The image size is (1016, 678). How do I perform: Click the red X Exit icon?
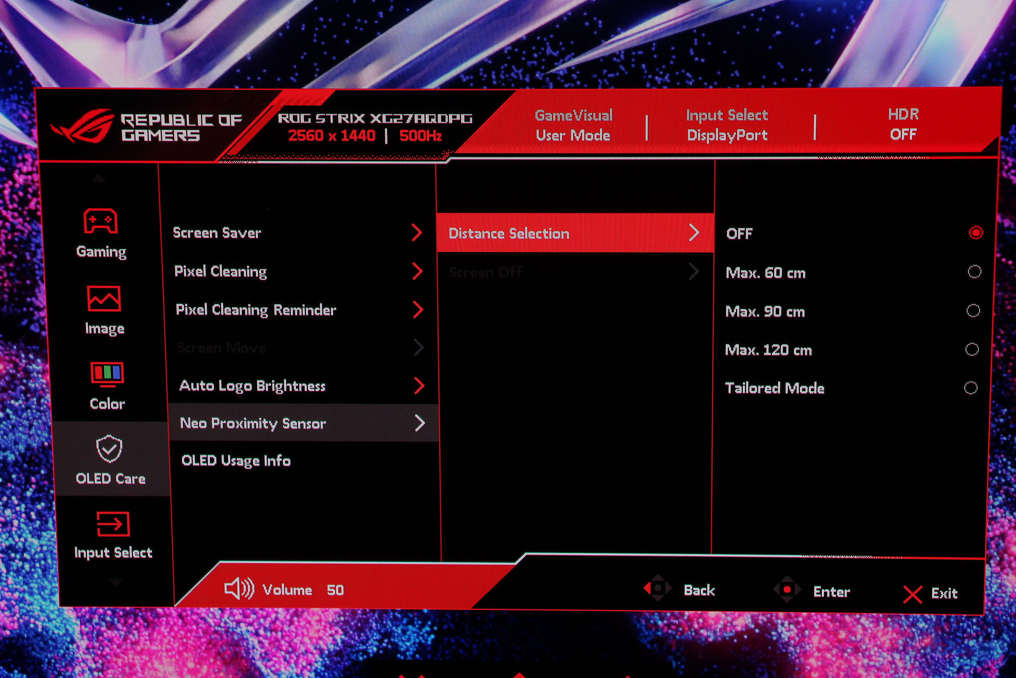click(912, 595)
